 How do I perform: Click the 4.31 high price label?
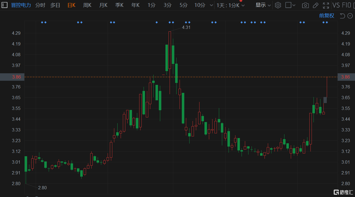[186, 27]
